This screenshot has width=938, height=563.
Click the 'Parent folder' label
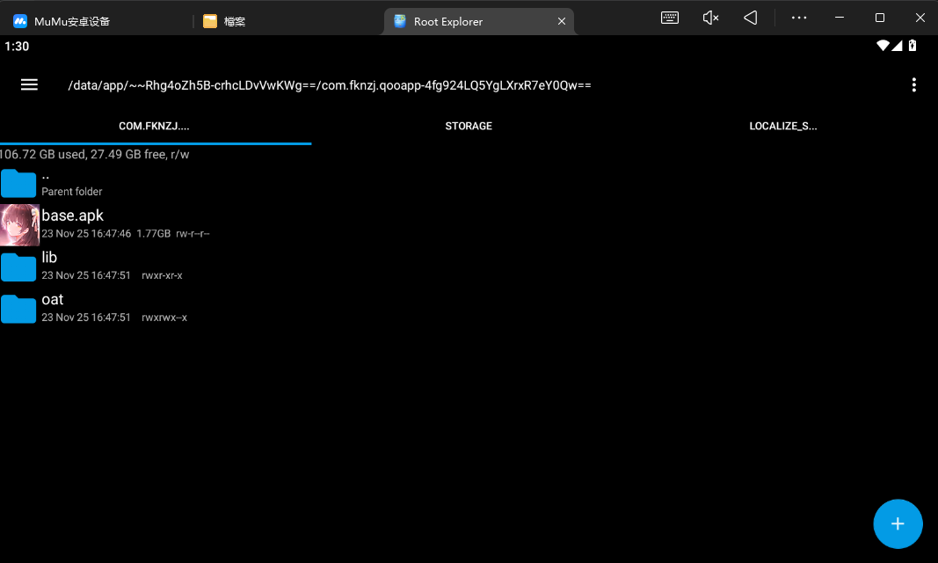72,192
